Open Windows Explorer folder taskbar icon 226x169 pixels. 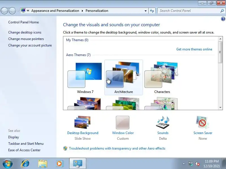point(43,164)
